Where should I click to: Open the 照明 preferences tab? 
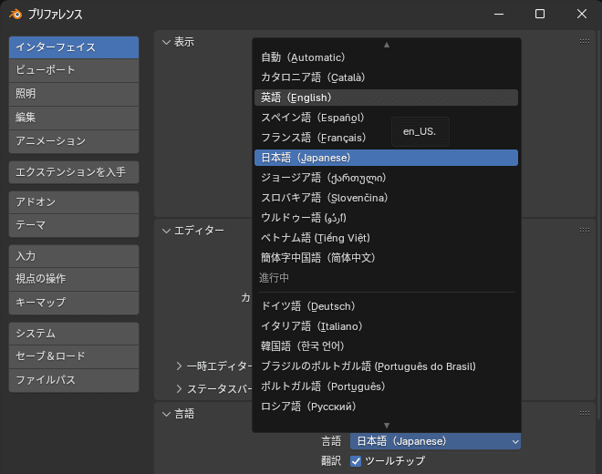coord(74,94)
